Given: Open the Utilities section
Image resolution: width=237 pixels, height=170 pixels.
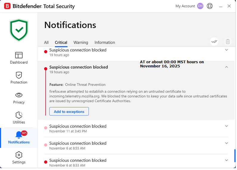Looking at the screenshot, I should click(x=19, y=118).
